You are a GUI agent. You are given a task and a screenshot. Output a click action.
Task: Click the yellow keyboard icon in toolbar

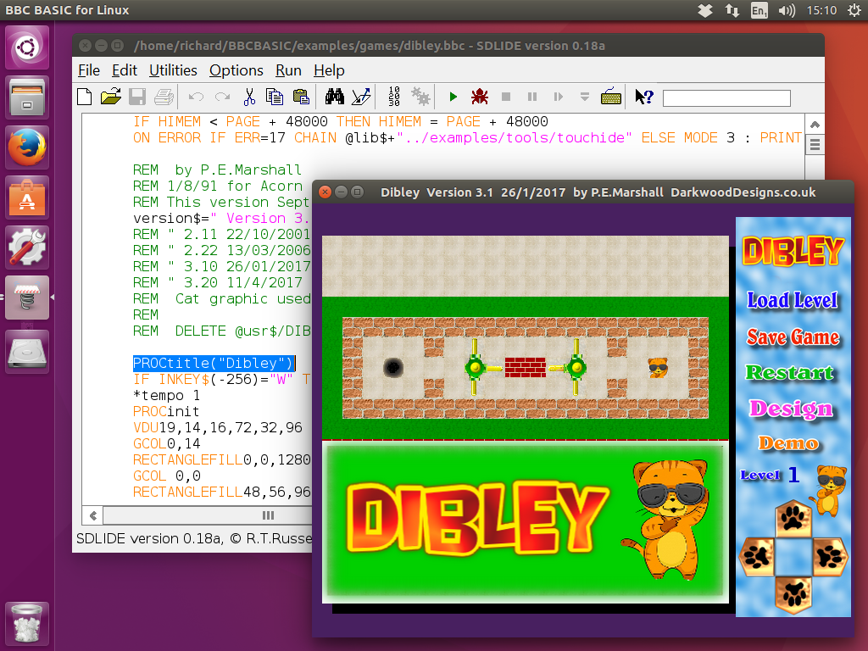611,97
